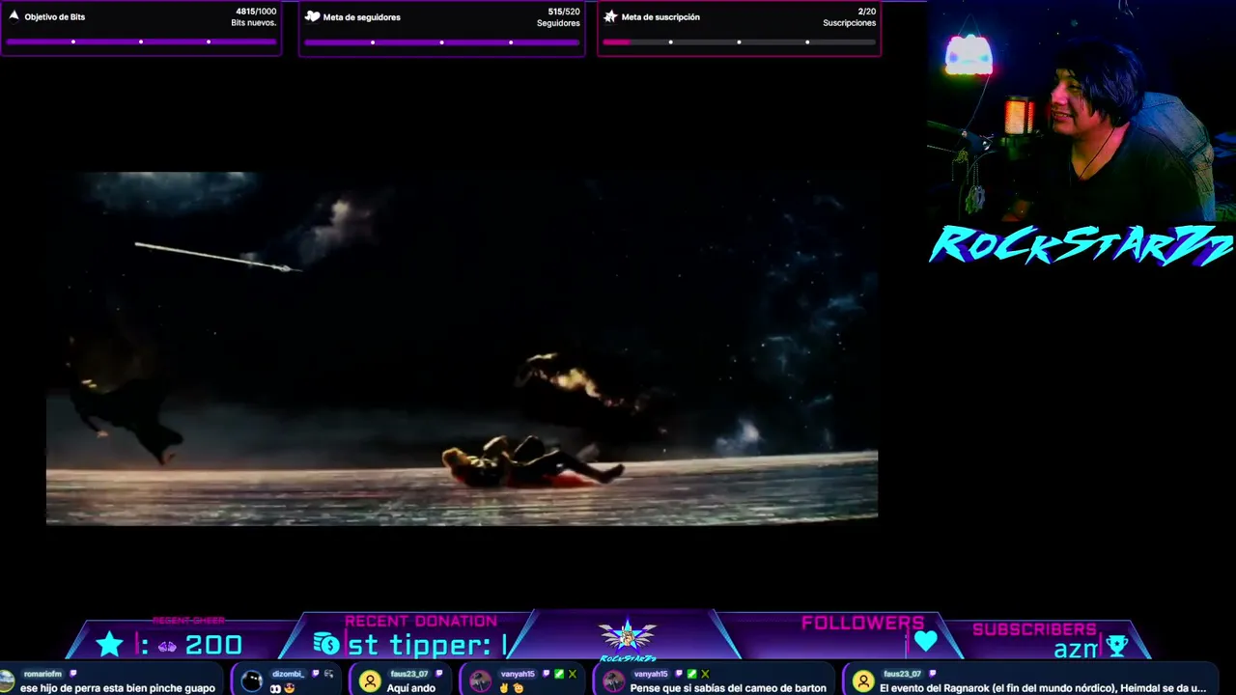This screenshot has height=695, width=1236.
Task: Click the Meta de seguidores progress bar
Action: (441, 42)
